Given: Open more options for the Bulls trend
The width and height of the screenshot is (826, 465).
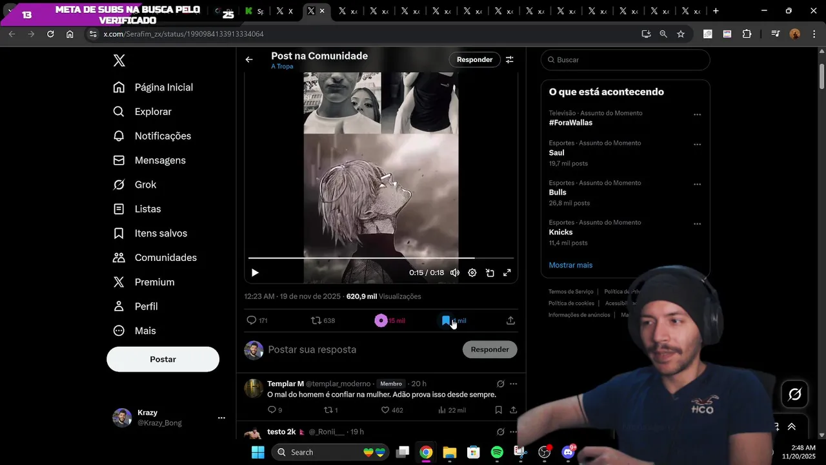Looking at the screenshot, I should (x=697, y=184).
